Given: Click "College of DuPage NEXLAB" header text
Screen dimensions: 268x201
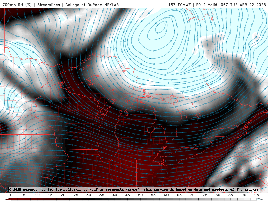Looking at the screenshot, I should (92, 5).
